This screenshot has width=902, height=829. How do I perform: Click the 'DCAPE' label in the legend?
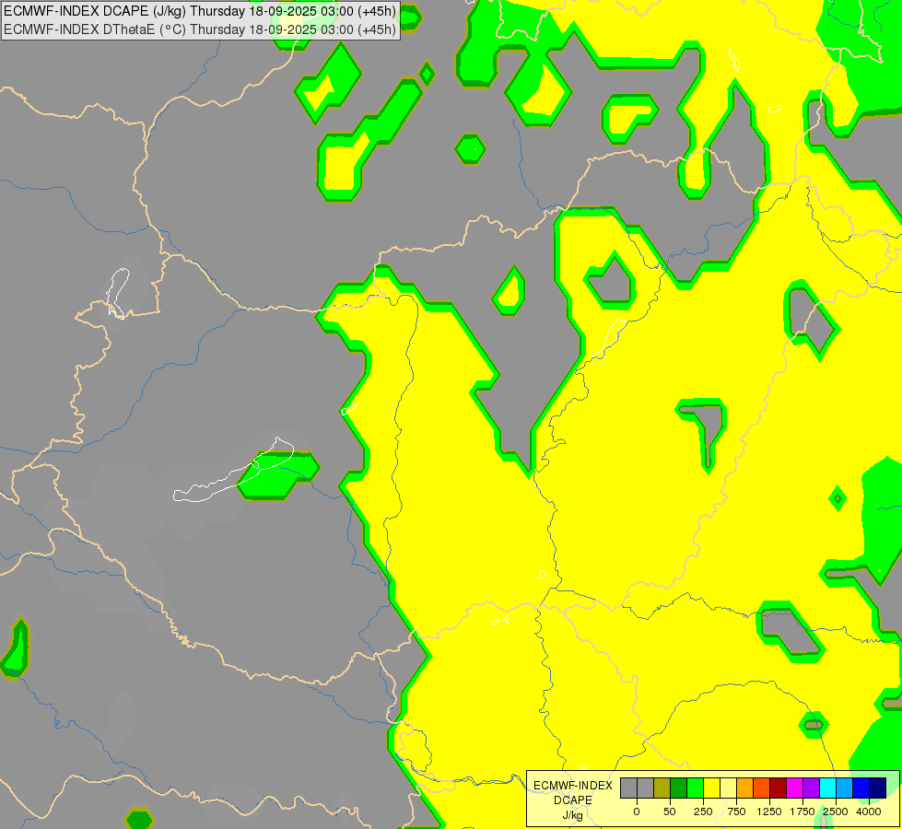[573, 800]
